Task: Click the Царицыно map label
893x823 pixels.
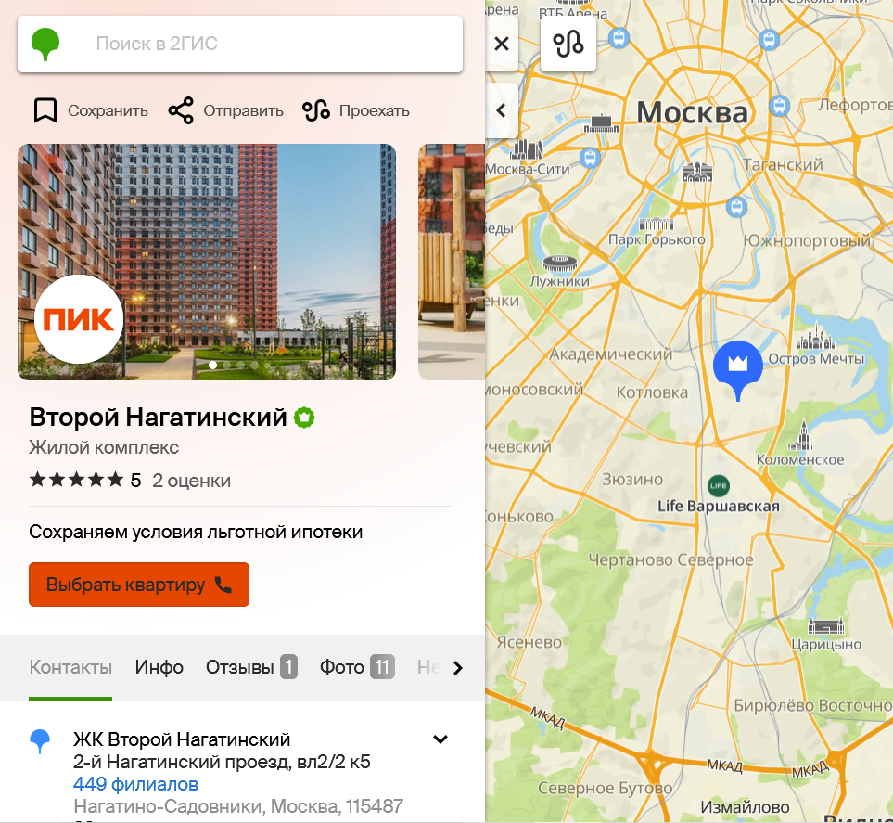Action: 826,645
